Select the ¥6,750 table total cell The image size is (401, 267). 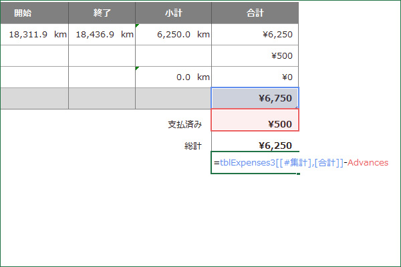tap(255, 98)
